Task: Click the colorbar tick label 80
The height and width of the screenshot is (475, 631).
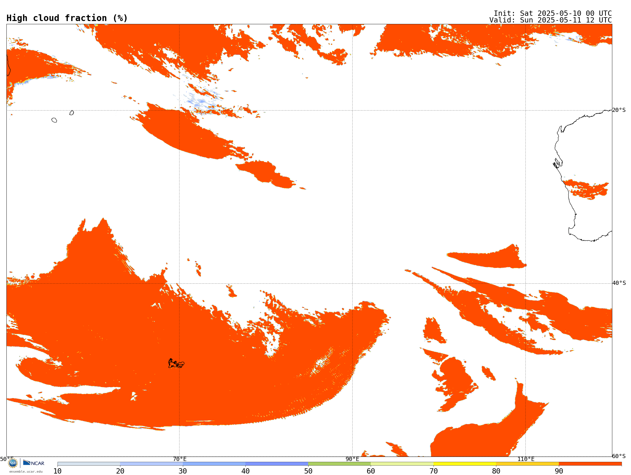Action: 496,471
